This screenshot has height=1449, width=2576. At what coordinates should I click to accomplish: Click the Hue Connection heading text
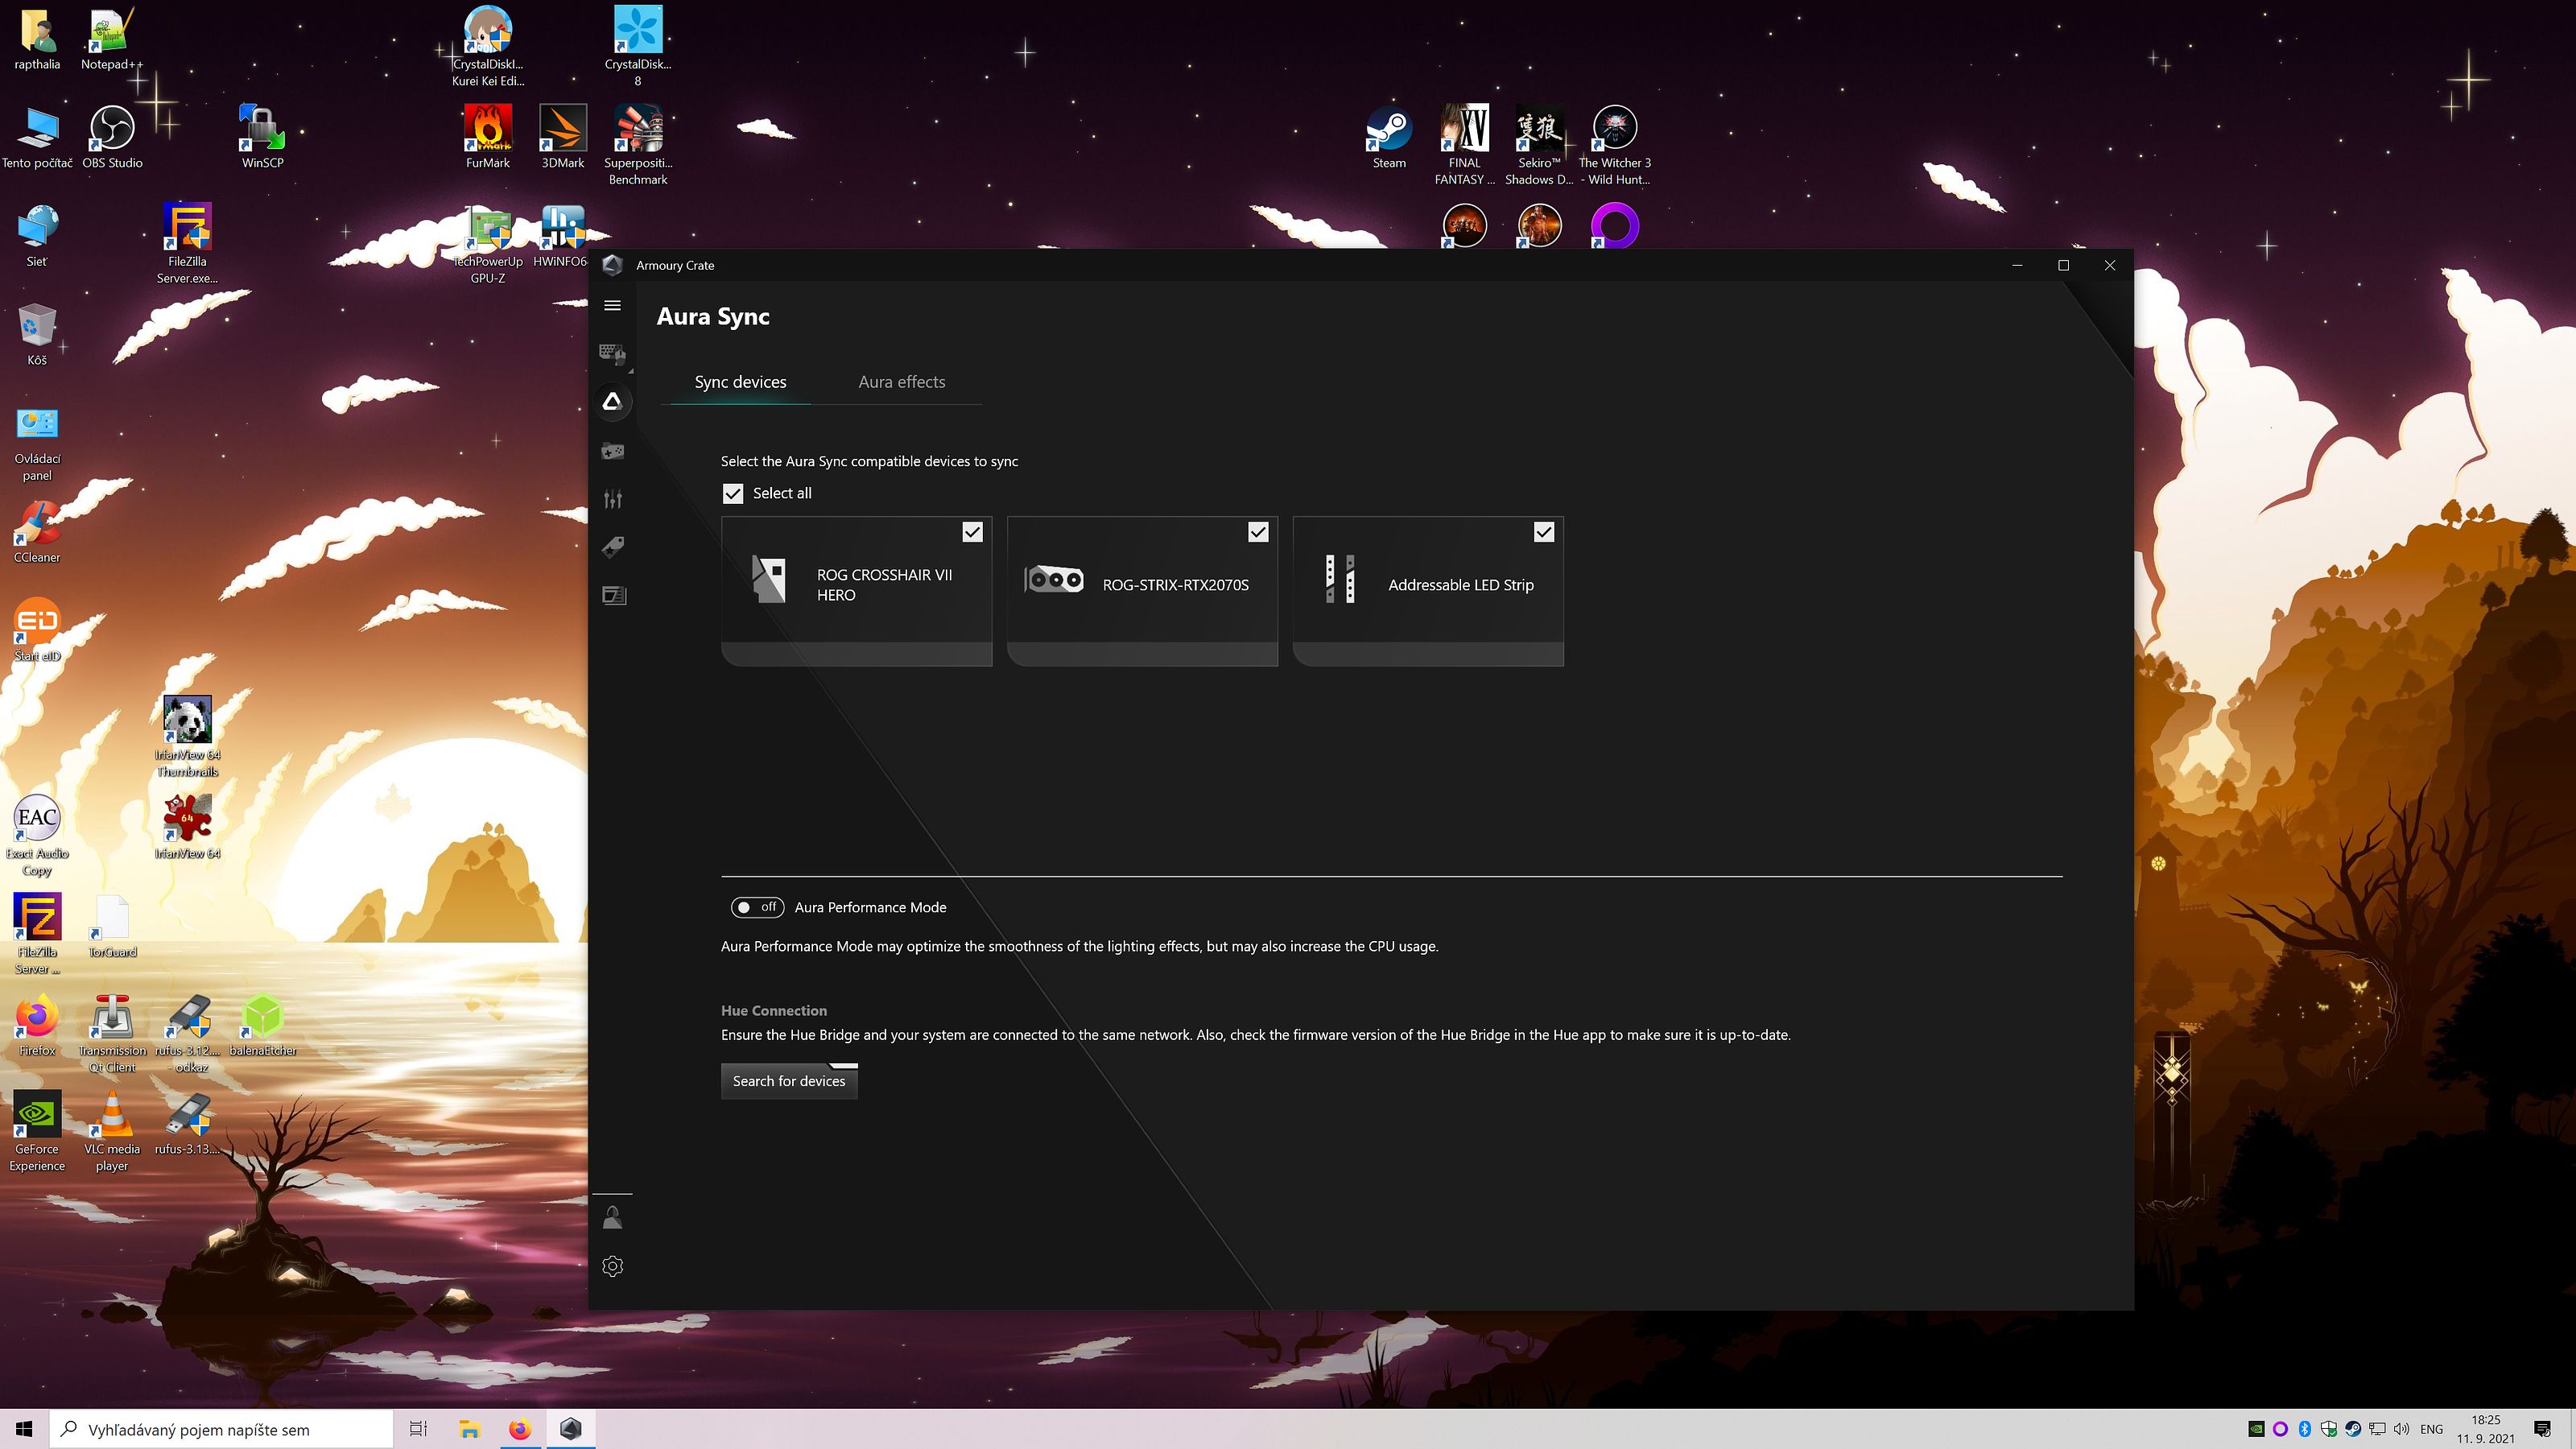tap(774, 1011)
